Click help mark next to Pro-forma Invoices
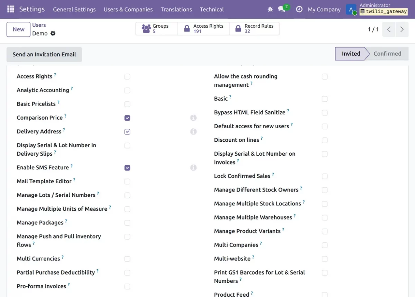 pyautogui.click(x=68, y=285)
